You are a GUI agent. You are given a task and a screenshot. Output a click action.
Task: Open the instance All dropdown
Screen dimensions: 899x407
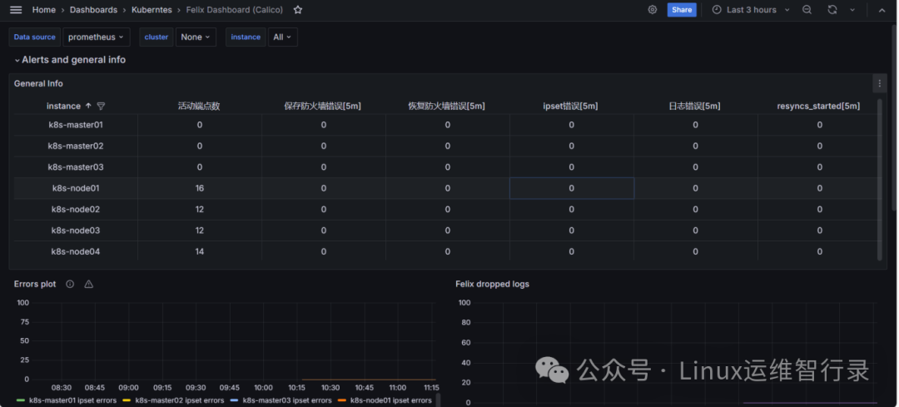tap(283, 37)
